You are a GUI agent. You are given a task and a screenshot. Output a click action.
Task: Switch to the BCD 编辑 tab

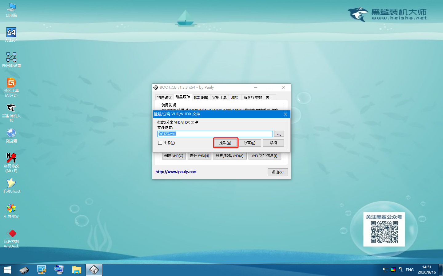point(201,97)
